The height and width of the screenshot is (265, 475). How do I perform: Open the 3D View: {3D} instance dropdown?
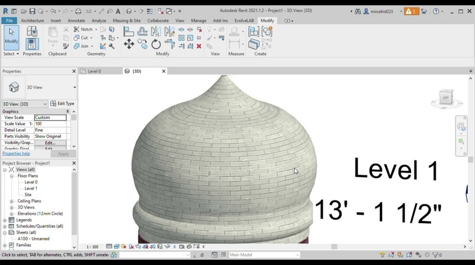25,104
